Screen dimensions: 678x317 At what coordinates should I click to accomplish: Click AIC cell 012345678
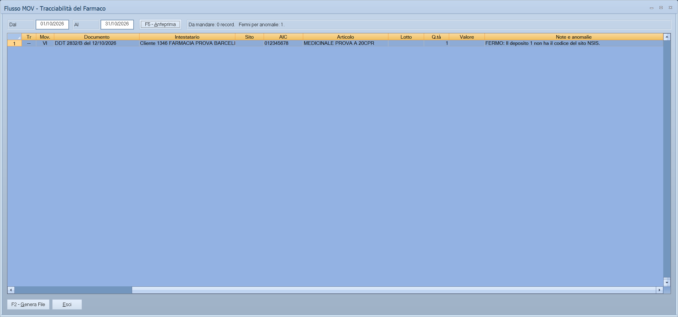click(x=283, y=43)
